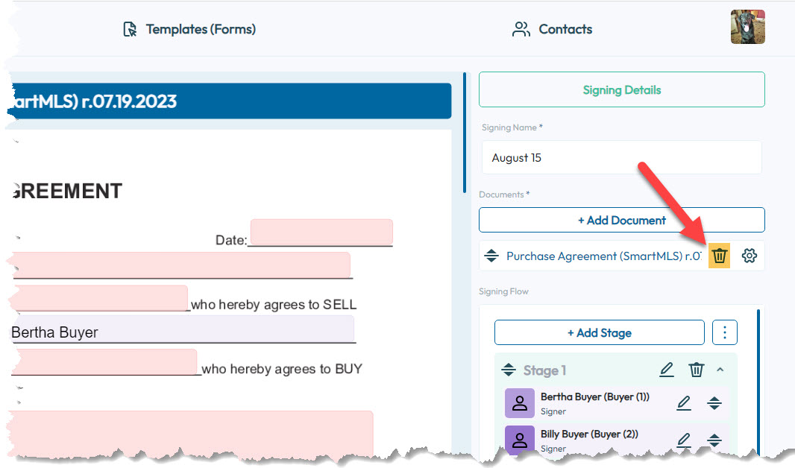Click reorder handle for Billy Buyer signer
Image resolution: width=795 pixels, height=468 pixels.
click(x=714, y=440)
